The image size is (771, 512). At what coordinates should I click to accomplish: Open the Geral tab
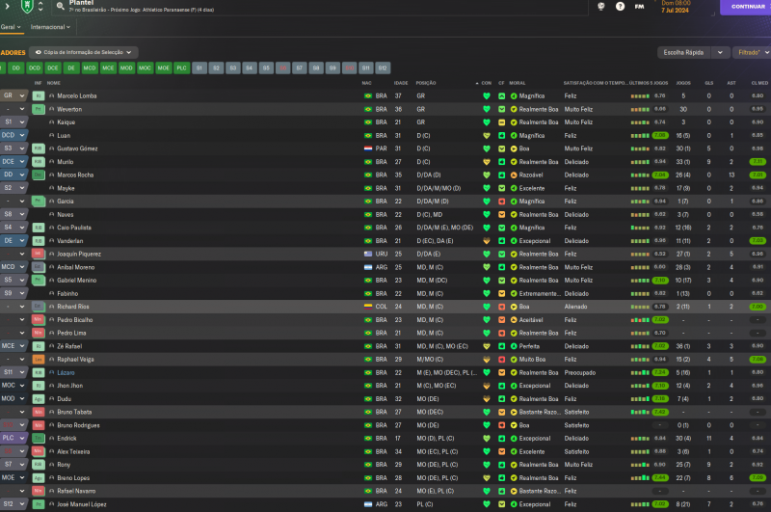point(8,28)
